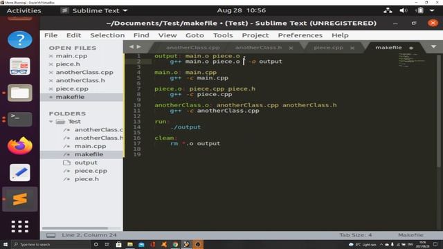Go to previous tab with left arrow
The width and height of the screenshot is (443, 249).
[x=132, y=47]
